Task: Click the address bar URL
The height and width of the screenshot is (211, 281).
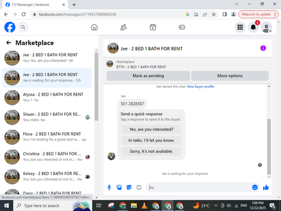Action: pyautogui.click(x=77, y=15)
